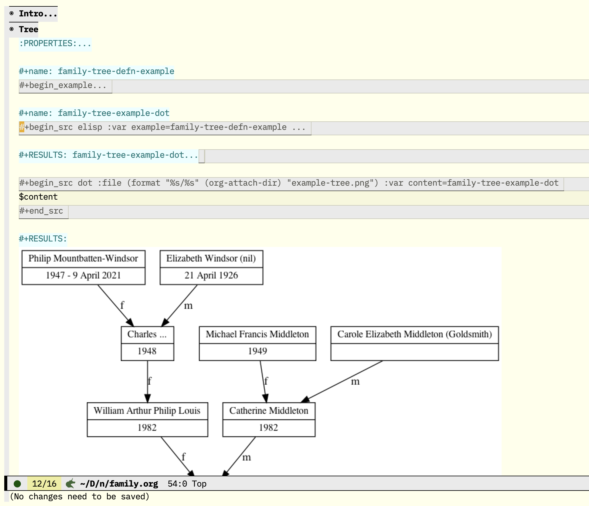Expand folded RESULTS family-tree-example-dot block
This screenshot has width=589, height=506.
coord(108,155)
